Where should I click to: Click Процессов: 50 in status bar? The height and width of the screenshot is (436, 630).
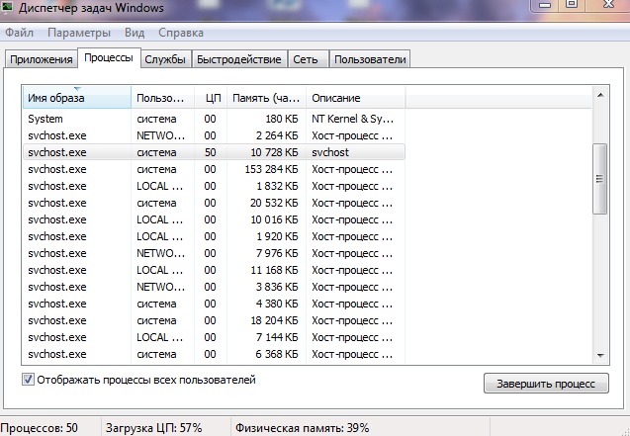click(x=40, y=428)
